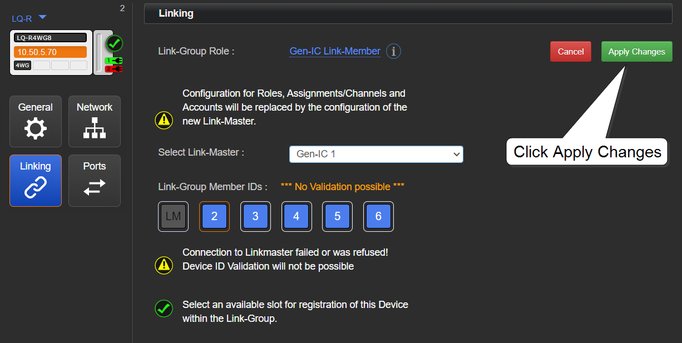
Task: Click the green power supply 1 indicator
Action: (114, 61)
